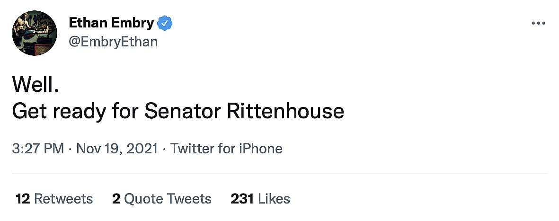Click the bold number 2 quote count

point(116,198)
